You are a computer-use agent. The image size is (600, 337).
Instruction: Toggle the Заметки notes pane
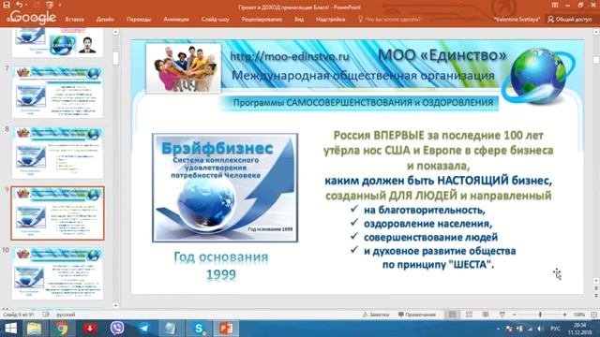(375, 315)
